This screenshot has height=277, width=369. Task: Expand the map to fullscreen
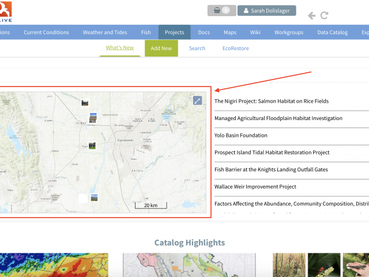(x=197, y=101)
